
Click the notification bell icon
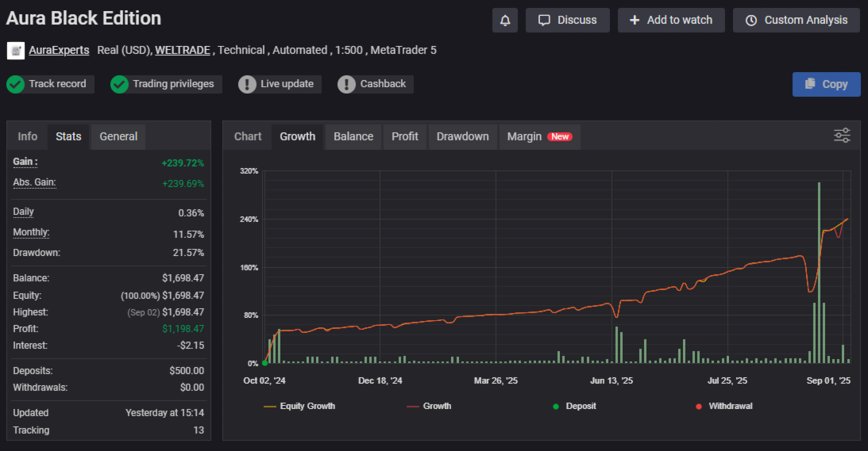pos(505,21)
